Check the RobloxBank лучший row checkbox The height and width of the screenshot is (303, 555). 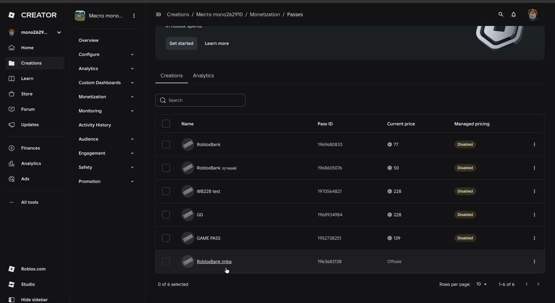point(166,168)
